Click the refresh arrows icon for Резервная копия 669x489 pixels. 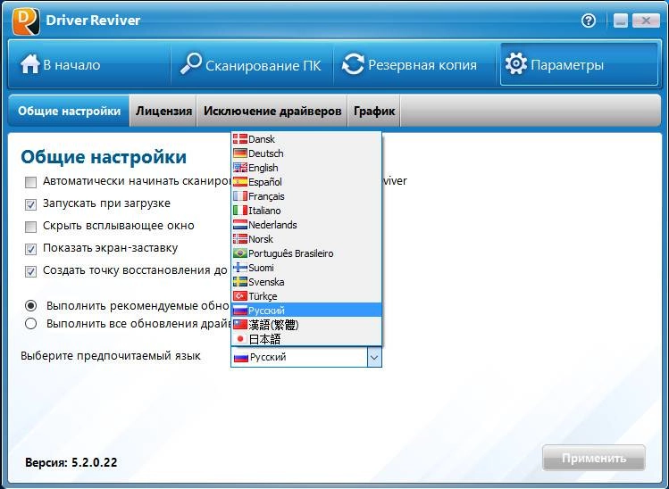tap(353, 64)
